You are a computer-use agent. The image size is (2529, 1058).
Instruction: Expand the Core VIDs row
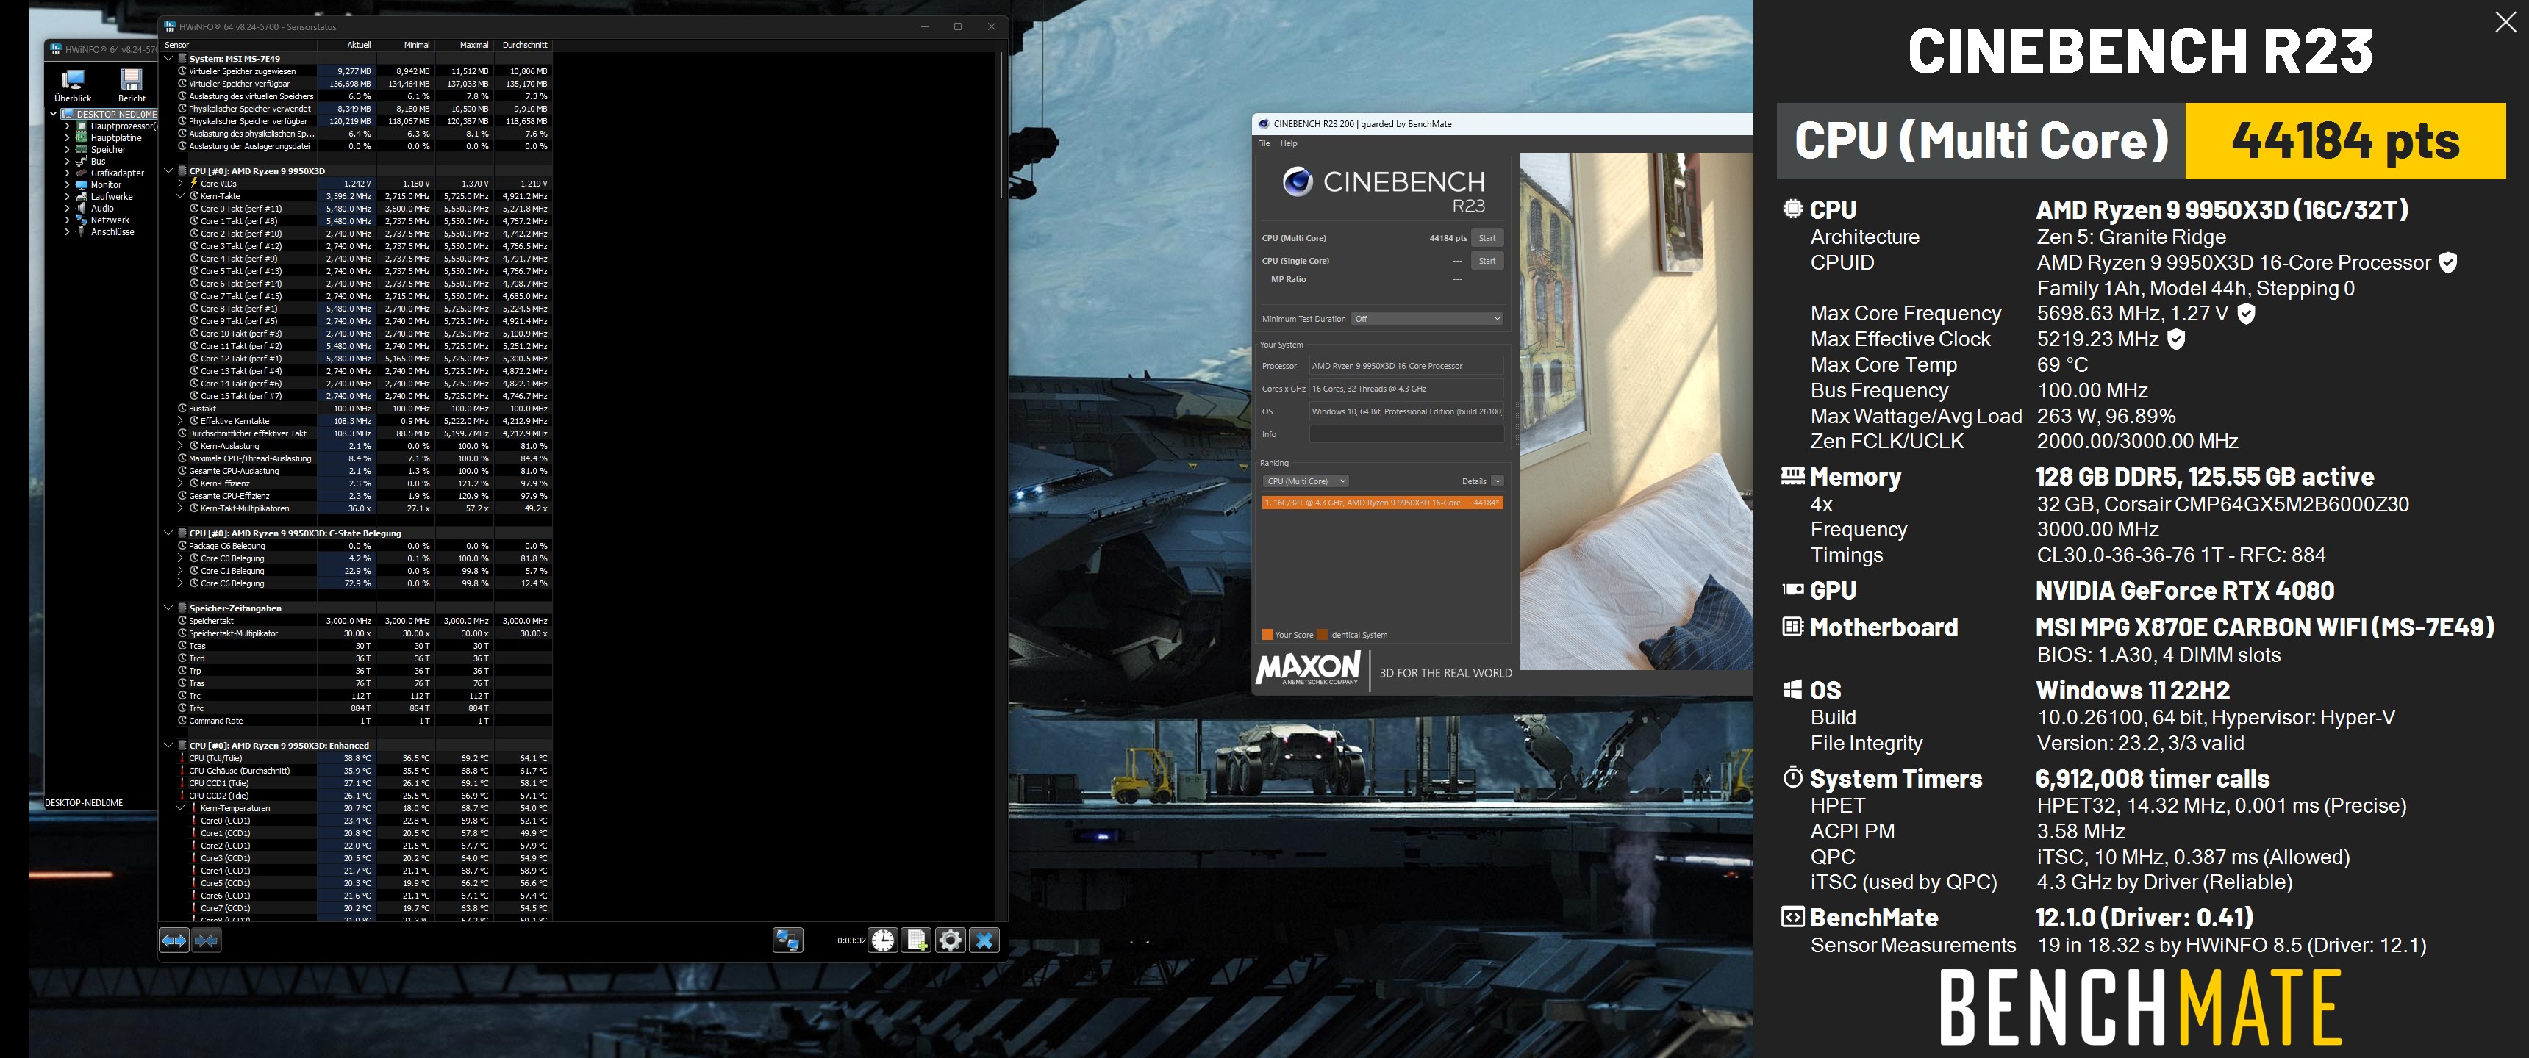(x=181, y=184)
